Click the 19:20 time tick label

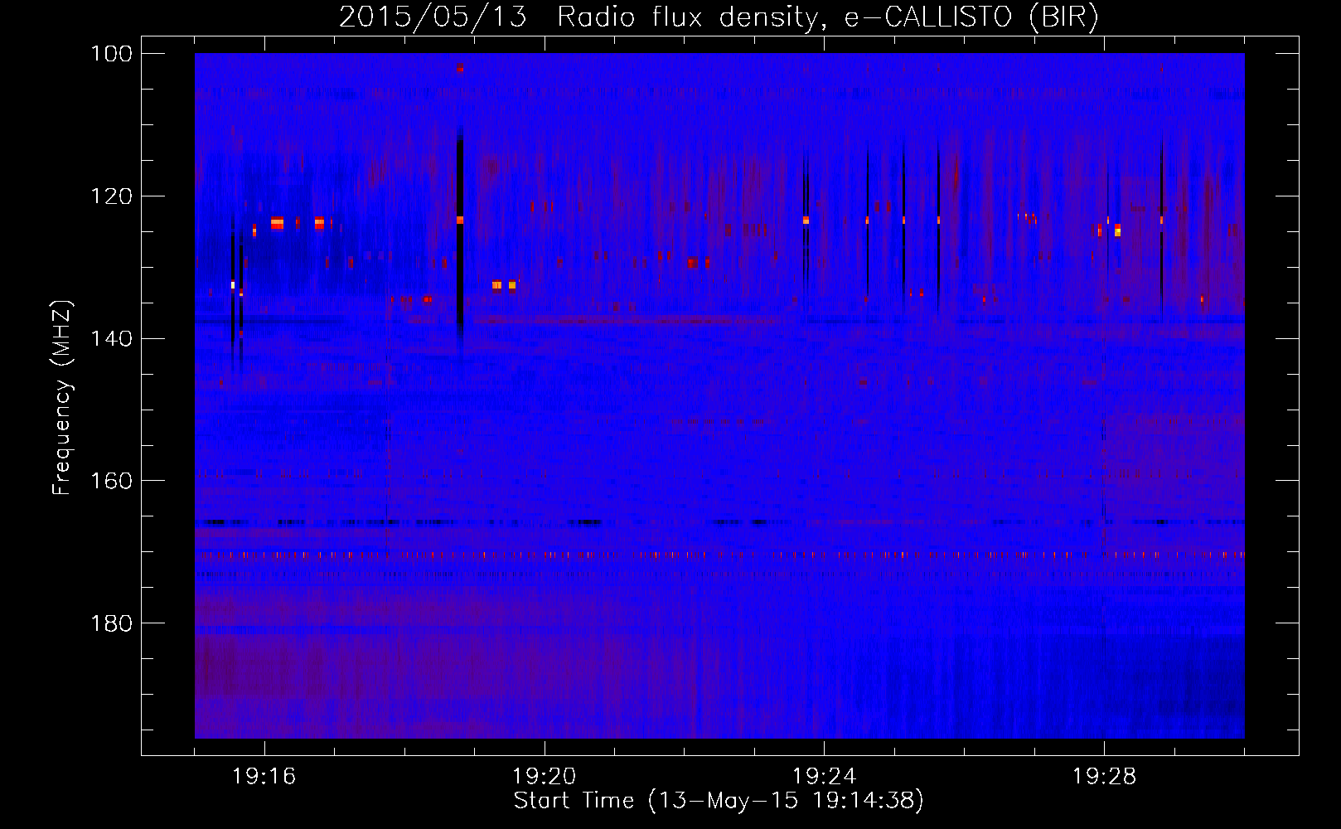pyautogui.click(x=545, y=777)
